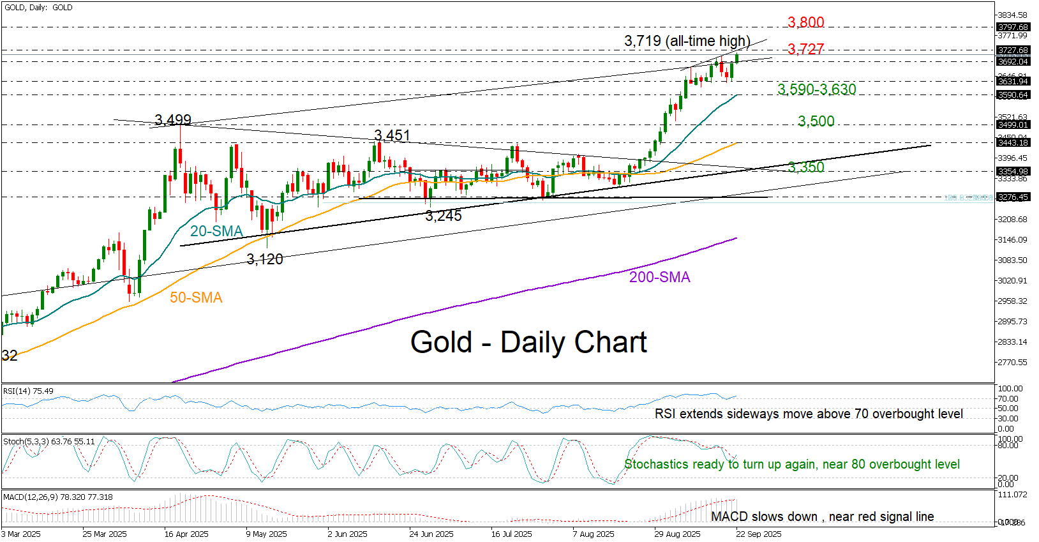This screenshot has width=1039, height=542.
Task: Click the purple 200-SMA label
Action: 659,277
